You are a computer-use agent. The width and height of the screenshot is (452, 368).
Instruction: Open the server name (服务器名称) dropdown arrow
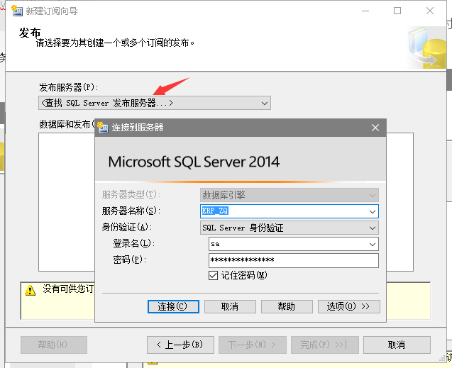coord(372,211)
